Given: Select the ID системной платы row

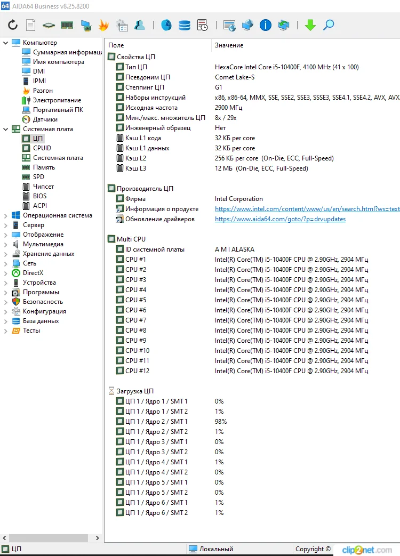Looking at the screenshot, I should (252, 249).
